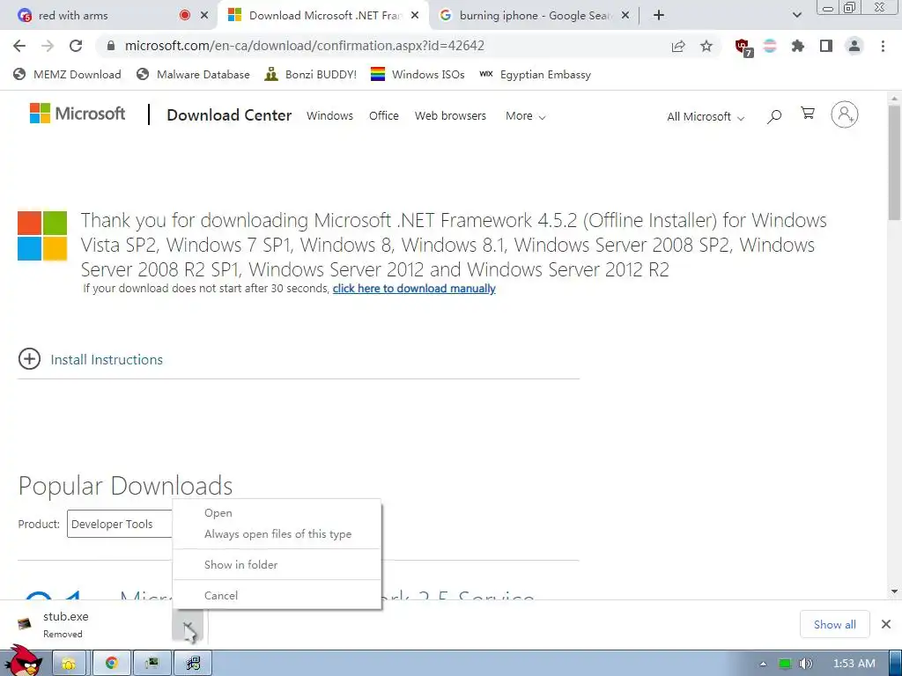Open the tab search chevron

(796, 16)
